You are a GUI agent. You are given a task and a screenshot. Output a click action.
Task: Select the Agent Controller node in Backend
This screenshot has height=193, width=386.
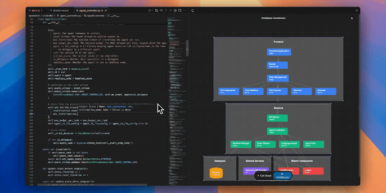[278, 131]
